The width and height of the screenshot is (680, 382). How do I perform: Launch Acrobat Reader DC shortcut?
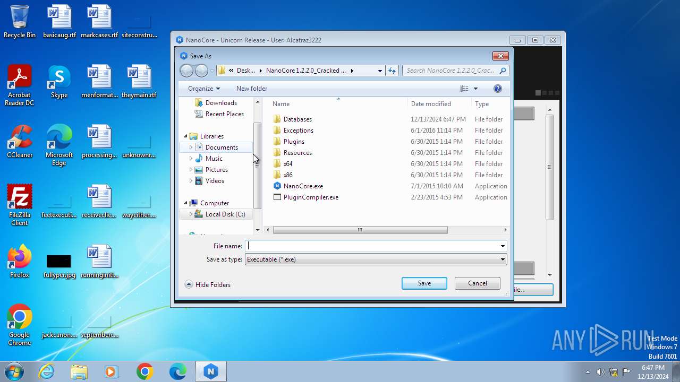click(x=20, y=85)
